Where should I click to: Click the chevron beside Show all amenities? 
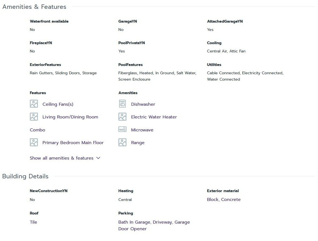click(98, 158)
